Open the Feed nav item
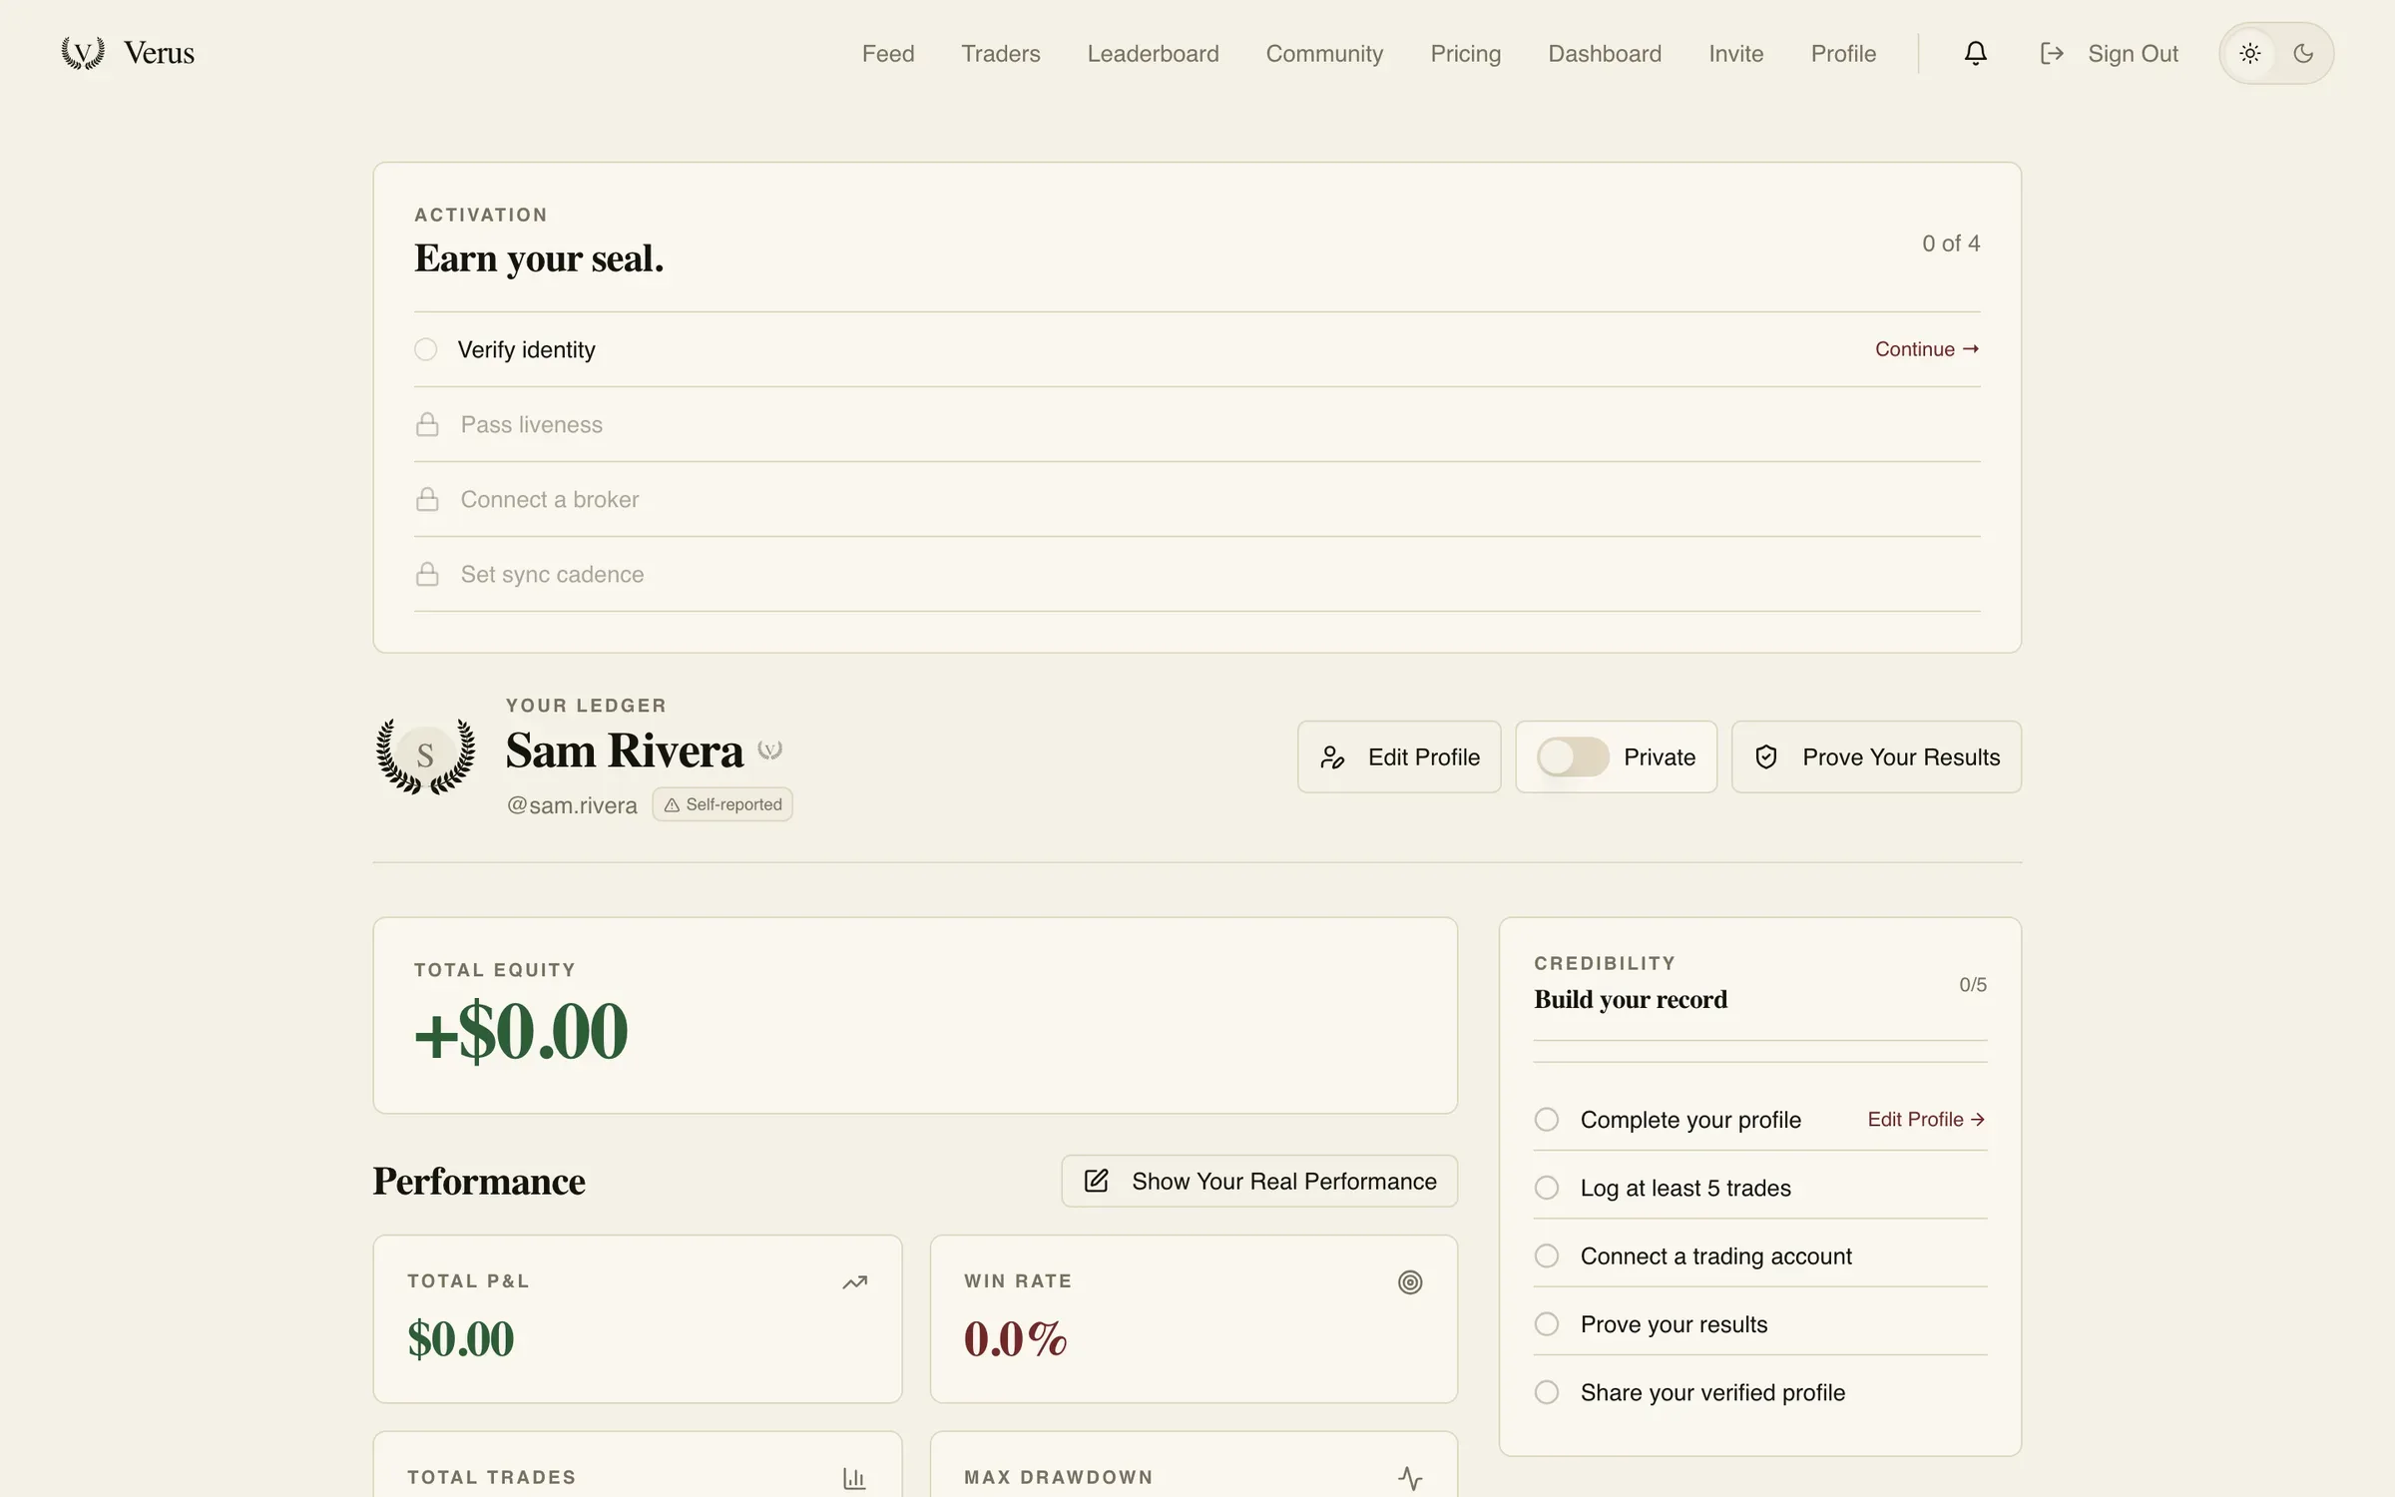The height and width of the screenshot is (1497, 2395). 888,53
